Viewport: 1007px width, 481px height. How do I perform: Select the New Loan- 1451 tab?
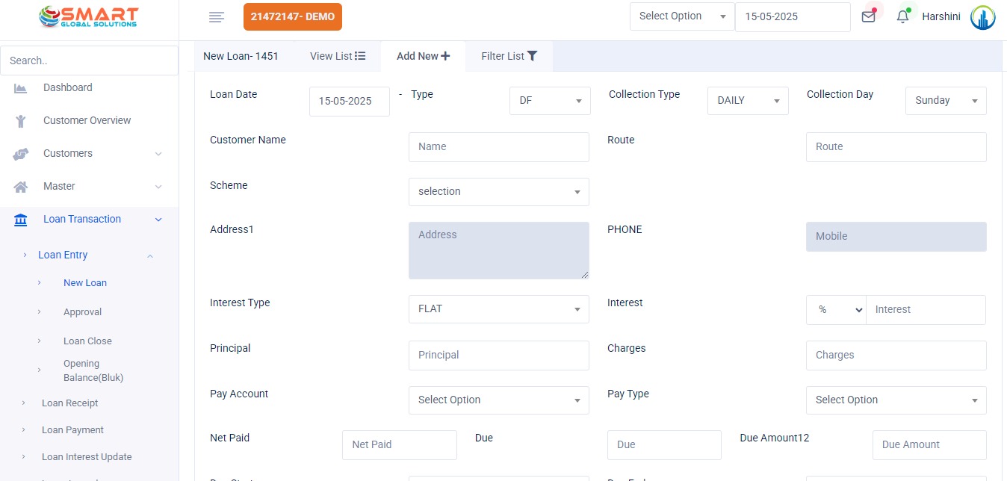[x=241, y=56]
